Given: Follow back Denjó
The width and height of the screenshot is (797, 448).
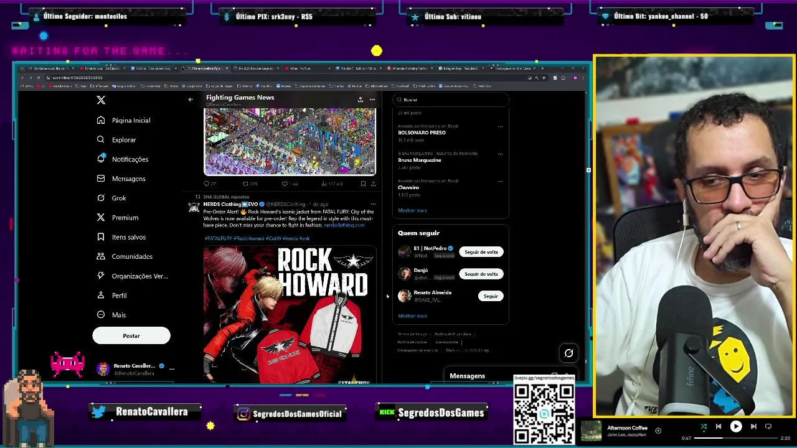Looking at the screenshot, I should pyautogui.click(x=481, y=274).
